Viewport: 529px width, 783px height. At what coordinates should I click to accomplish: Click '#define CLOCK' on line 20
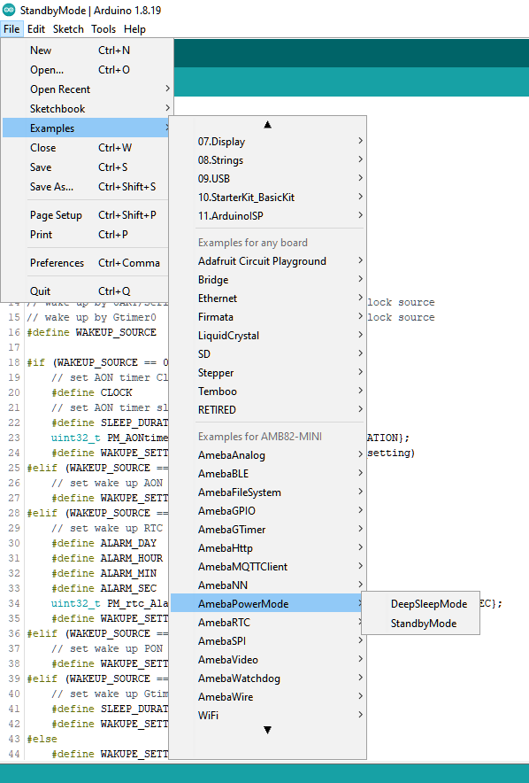(x=92, y=392)
